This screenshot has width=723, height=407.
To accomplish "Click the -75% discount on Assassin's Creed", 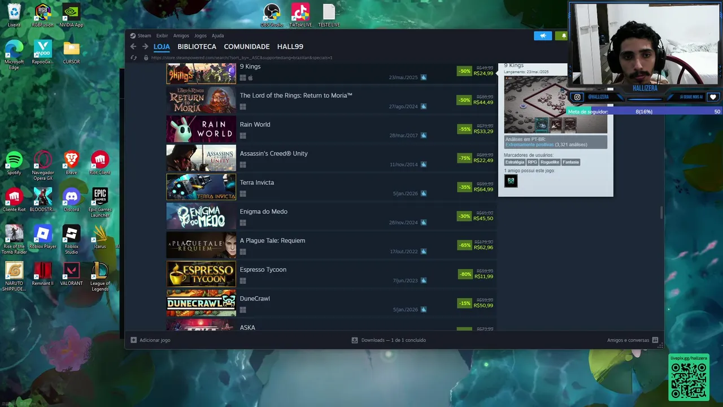I will coord(465,158).
